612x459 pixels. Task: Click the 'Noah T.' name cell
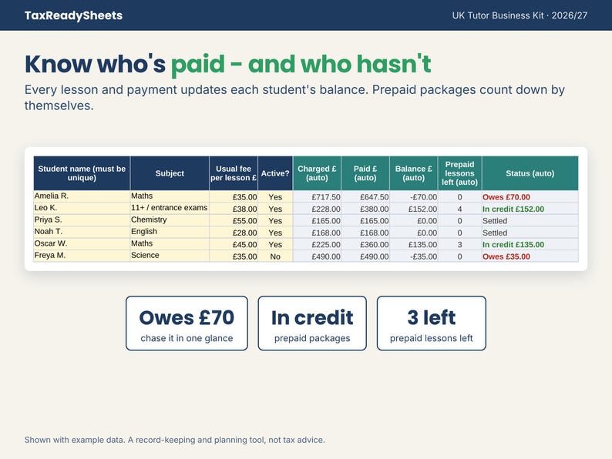(x=82, y=232)
